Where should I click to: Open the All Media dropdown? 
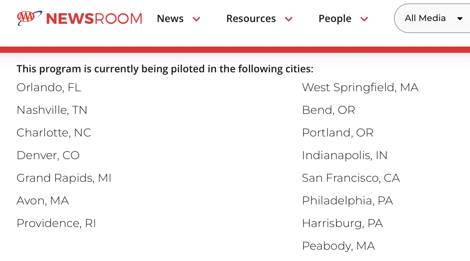tap(425, 18)
